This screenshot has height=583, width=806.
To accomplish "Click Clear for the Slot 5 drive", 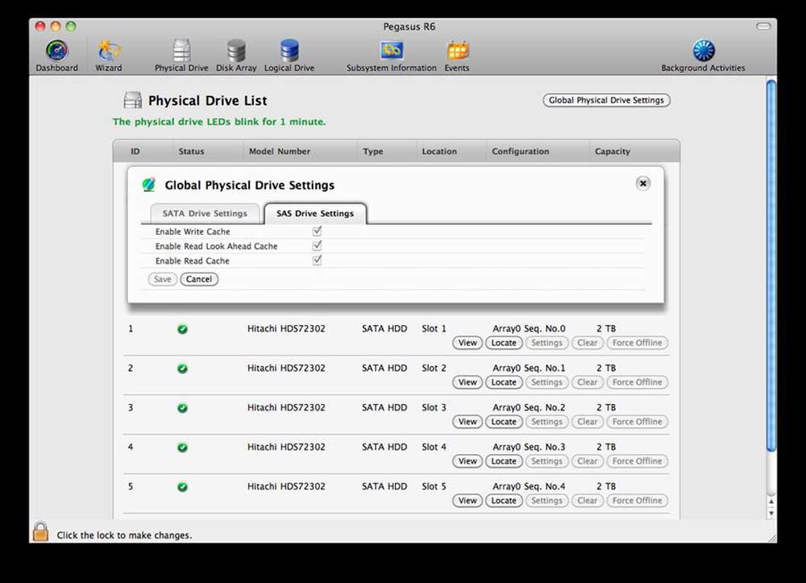I will [x=587, y=501].
